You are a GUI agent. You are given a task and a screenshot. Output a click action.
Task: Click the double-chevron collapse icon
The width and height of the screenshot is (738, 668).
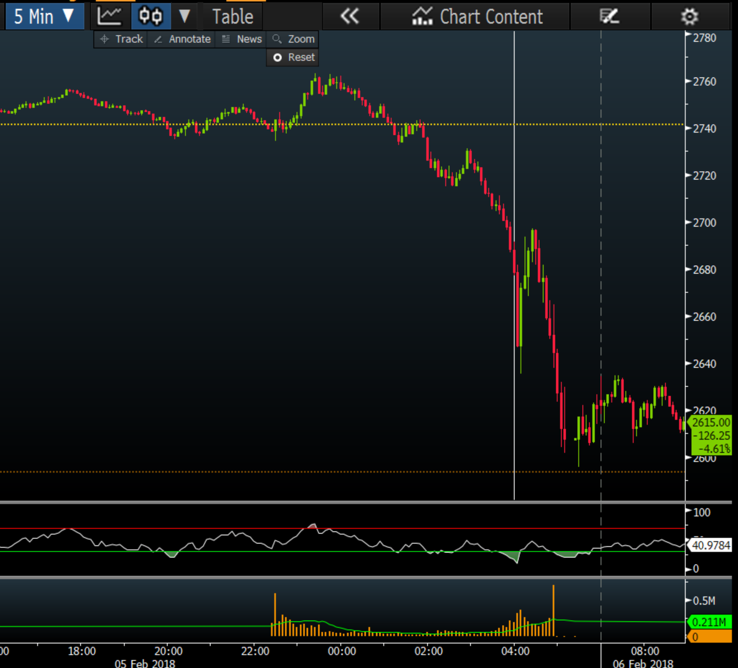350,17
